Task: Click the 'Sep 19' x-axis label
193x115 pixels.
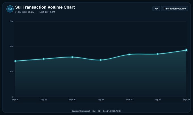Action: pyautogui.click(x=158, y=99)
